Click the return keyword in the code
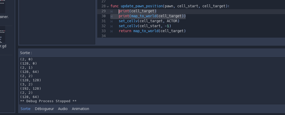Image resolution: width=285 pixels, height=115 pixels. 125,31
